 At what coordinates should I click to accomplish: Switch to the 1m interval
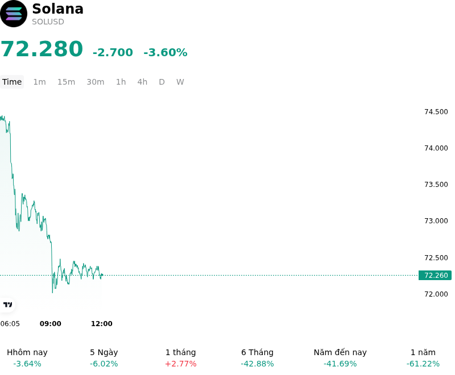click(39, 82)
